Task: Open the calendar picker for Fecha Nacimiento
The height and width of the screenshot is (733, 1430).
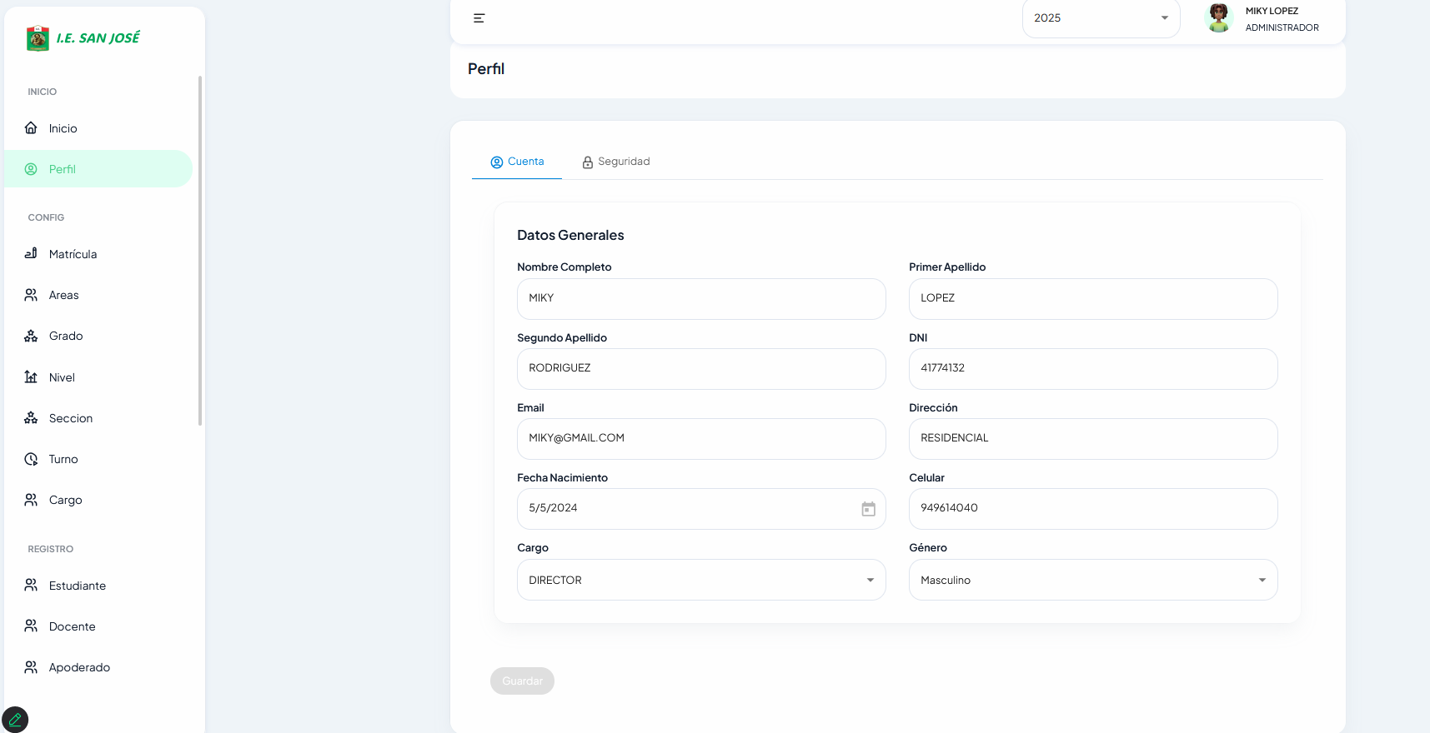Action: (x=868, y=509)
